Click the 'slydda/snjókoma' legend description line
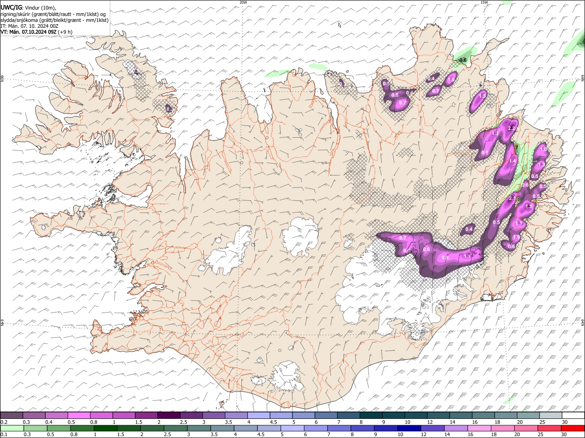The height and width of the screenshot is (438, 585). [x=54, y=20]
